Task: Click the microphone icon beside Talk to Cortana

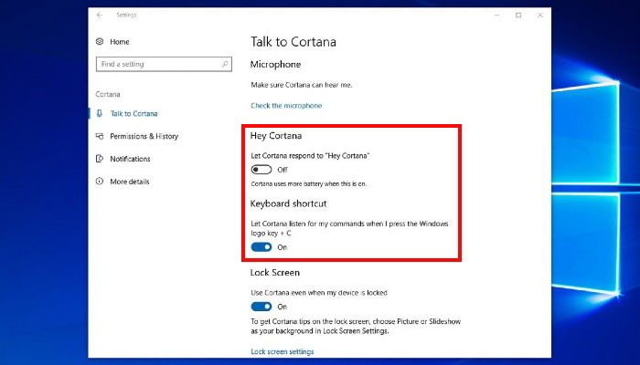Action: click(x=99, y=113)
